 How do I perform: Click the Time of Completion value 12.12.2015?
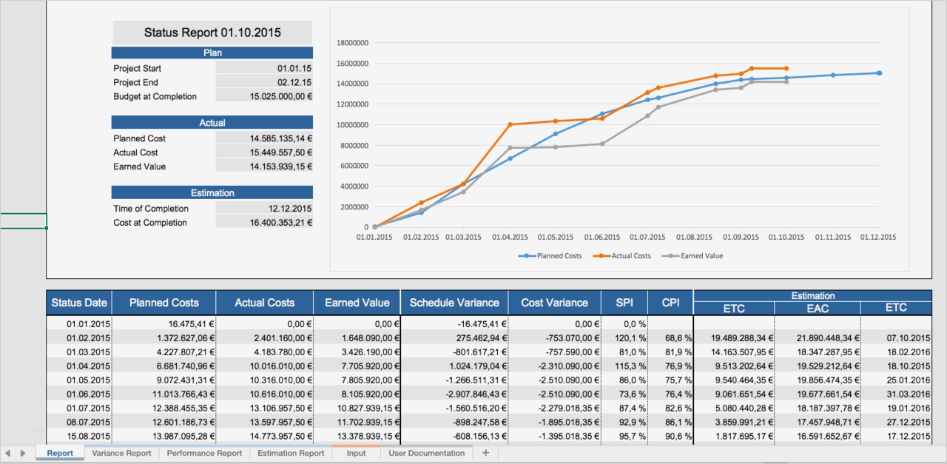[264, 209]
